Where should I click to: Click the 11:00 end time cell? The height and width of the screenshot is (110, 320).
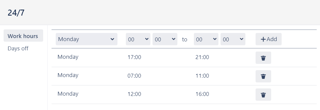tap(202, 76)
